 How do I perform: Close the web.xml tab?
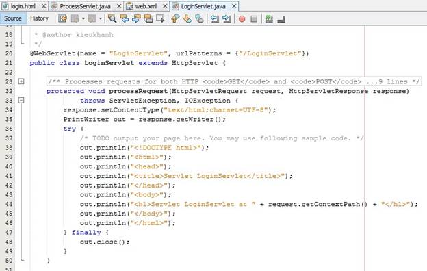165,6
